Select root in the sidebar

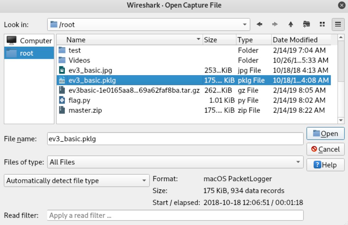point(29,53)
